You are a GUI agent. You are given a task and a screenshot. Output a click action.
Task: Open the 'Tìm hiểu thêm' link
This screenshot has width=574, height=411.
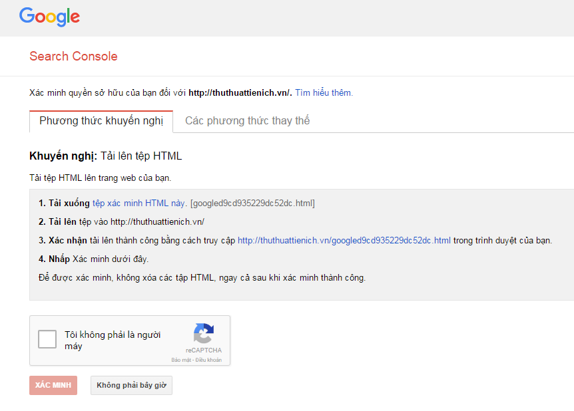[x=324, y=93]
